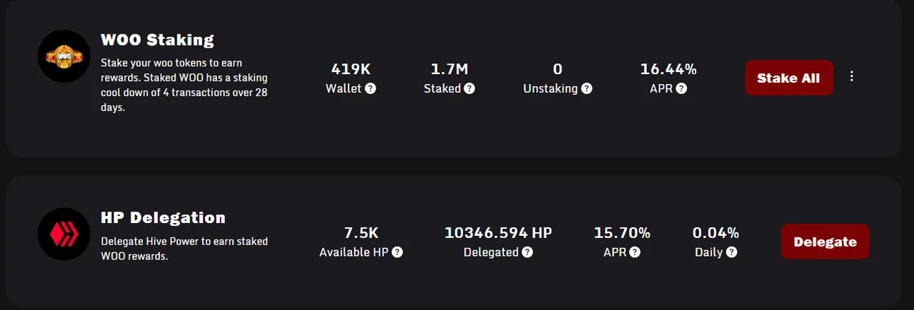Click the WOO Staking heading

pyautogui.click(x=157, y=40)
